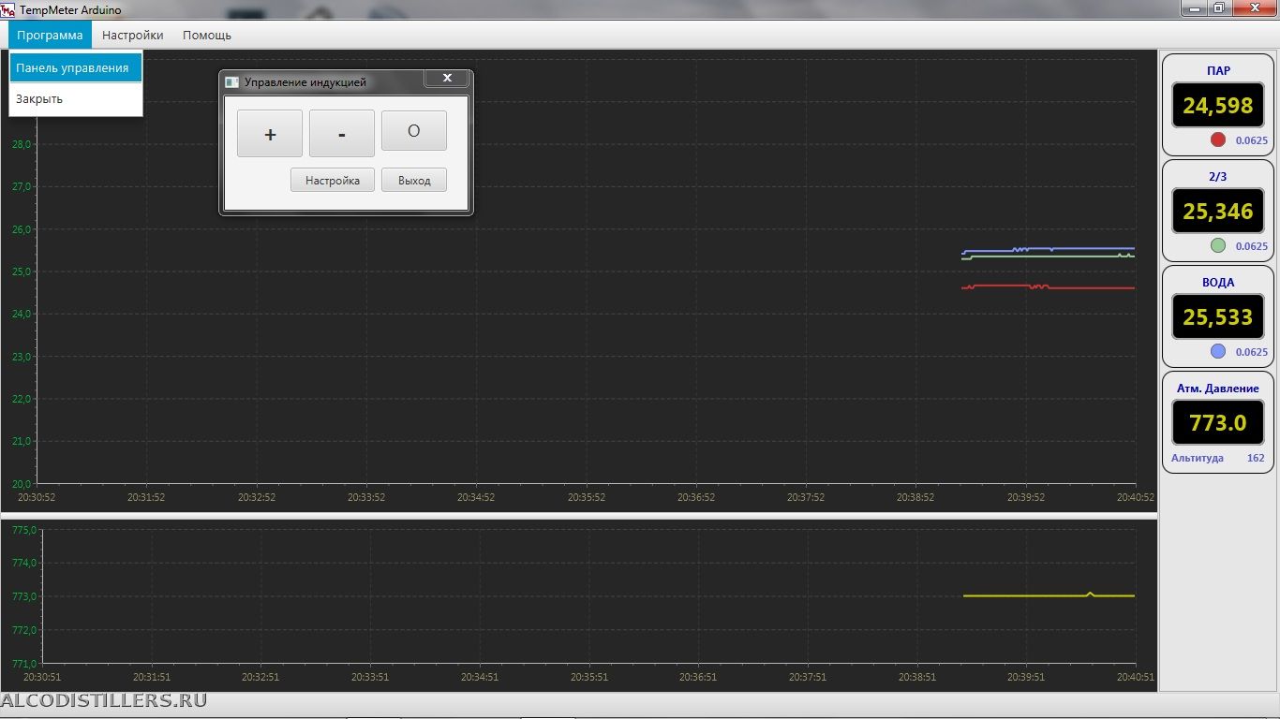Select Панель управления menu entry
1280x719 pixels.
pyautogui.click(x=75, y=67)
